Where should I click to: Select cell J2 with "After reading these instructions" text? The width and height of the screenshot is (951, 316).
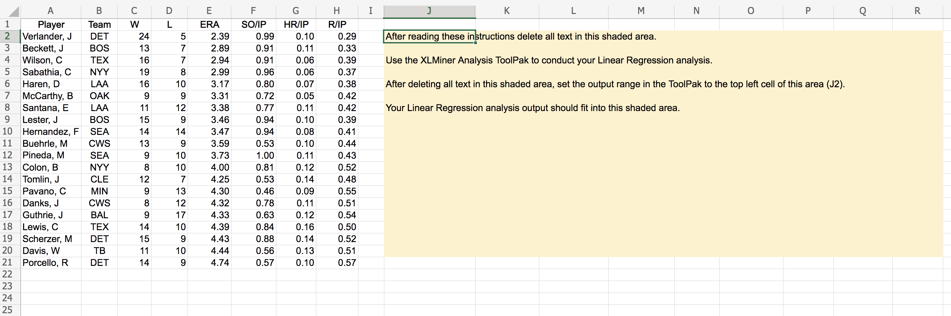point(429,36)
